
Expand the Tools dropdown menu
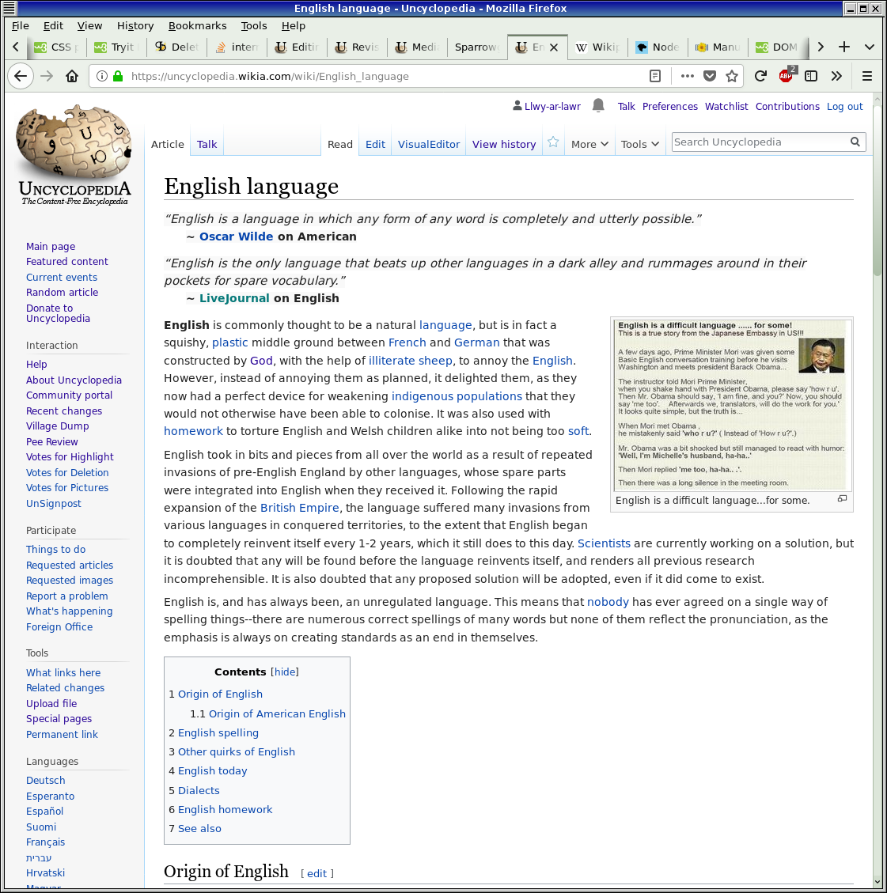(x=639, y=144)
